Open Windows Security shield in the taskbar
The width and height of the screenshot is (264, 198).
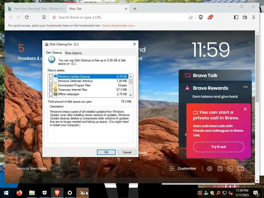(44, 193)
